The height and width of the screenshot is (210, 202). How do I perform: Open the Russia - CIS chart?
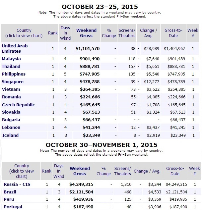coord(16,184)
